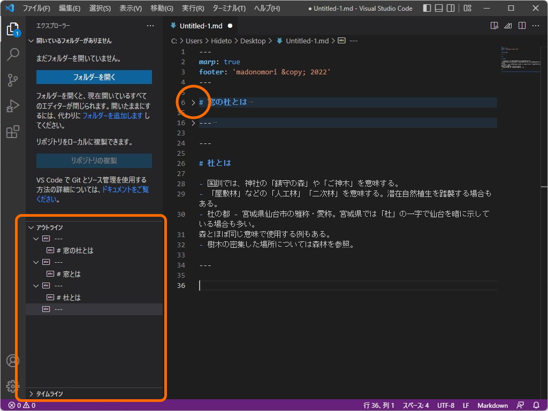Click Hideto in the breadcrumb path
Viewport: 548px width, 411px height.
coord(221,41)
